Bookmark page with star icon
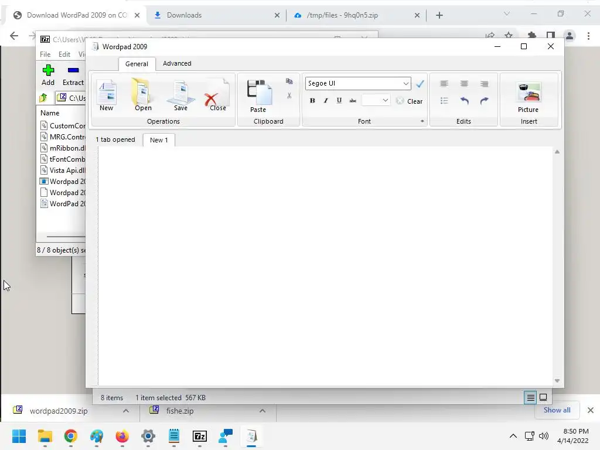The image size is (600, 450). (509, 36)
